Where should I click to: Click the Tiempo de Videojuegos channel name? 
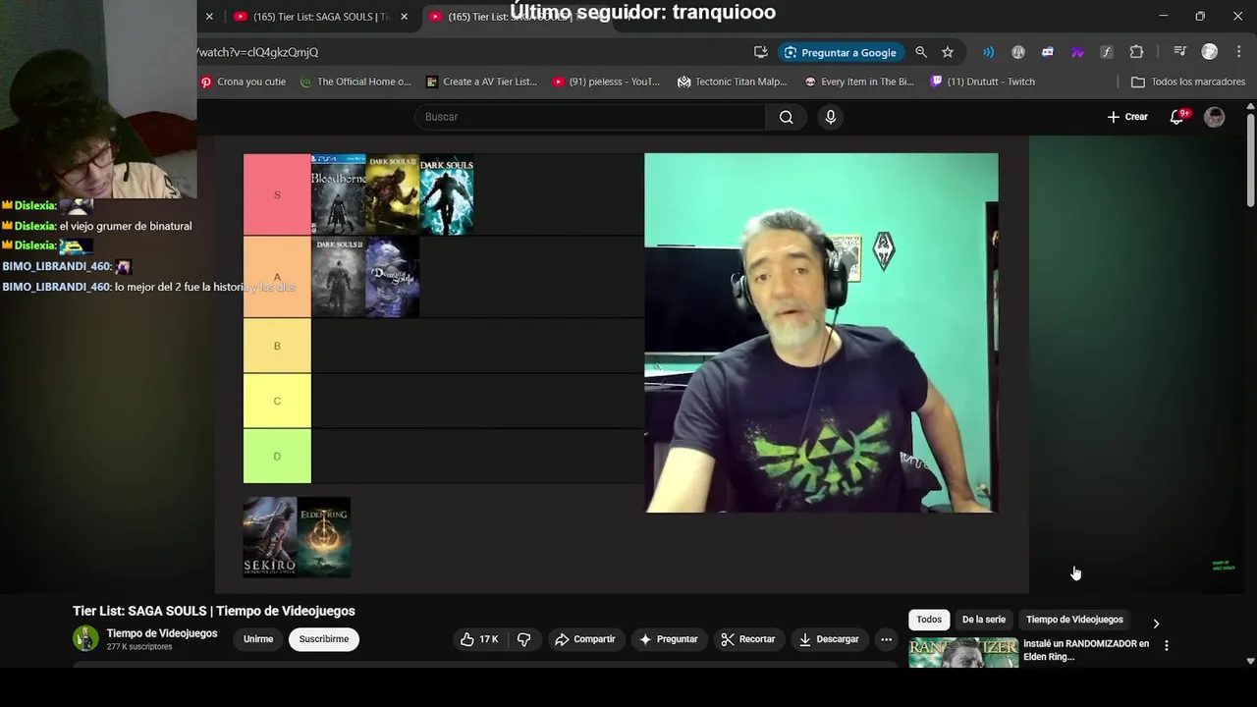click(162, 633)
